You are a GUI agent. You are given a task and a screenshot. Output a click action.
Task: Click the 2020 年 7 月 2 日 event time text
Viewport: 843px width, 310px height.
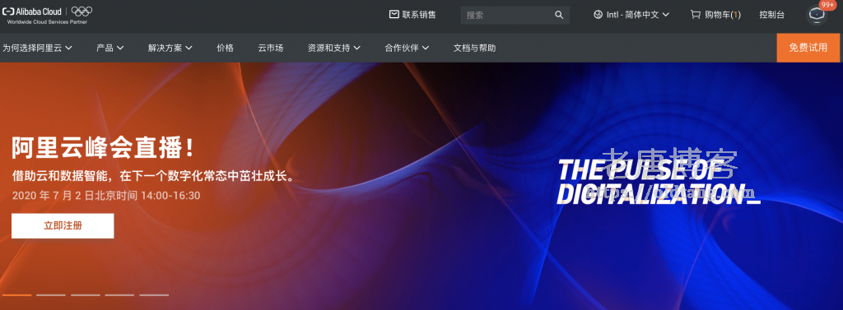pyautogui.click(x=106, y=196)
